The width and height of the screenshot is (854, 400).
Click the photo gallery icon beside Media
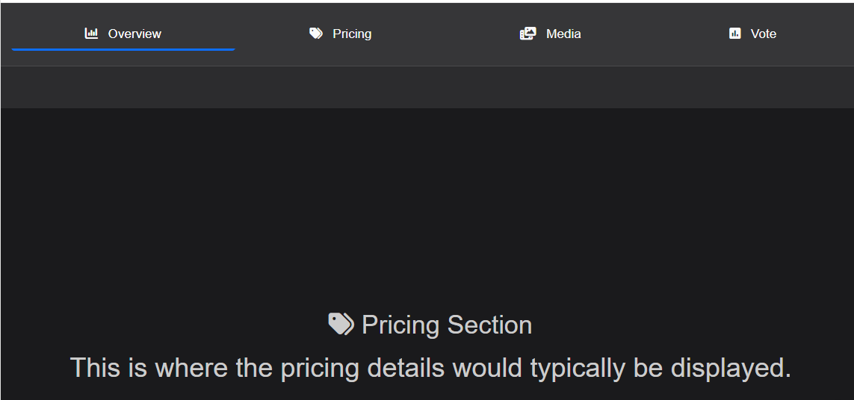coord(528,34)
